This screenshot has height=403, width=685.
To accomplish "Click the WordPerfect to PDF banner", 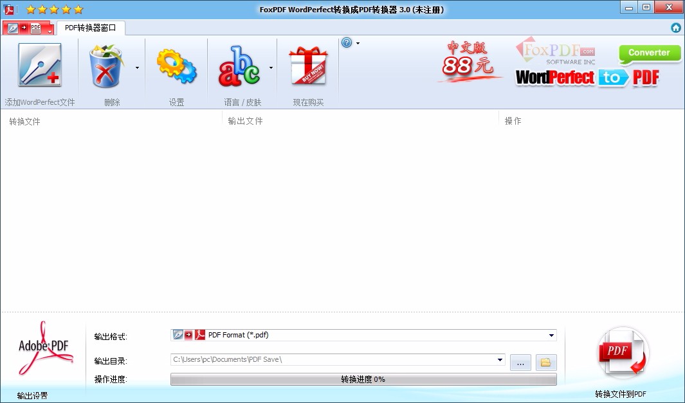I will (588, 78).
